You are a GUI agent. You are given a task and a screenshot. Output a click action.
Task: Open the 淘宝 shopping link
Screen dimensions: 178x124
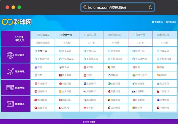[x=162, y=67]
